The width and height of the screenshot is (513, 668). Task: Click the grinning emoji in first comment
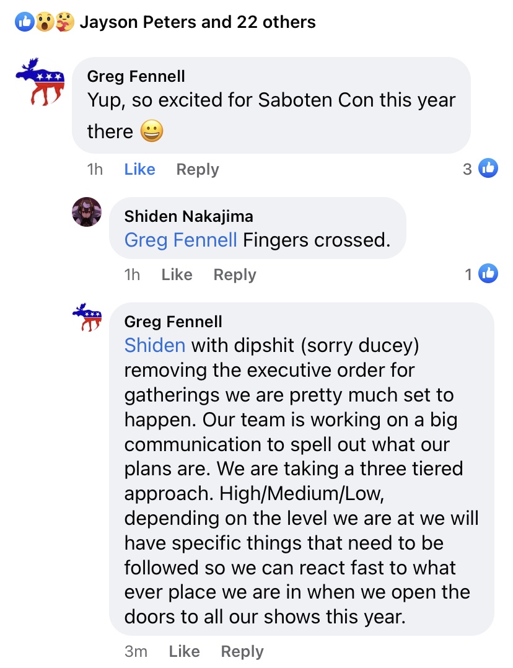coord(152,131)
